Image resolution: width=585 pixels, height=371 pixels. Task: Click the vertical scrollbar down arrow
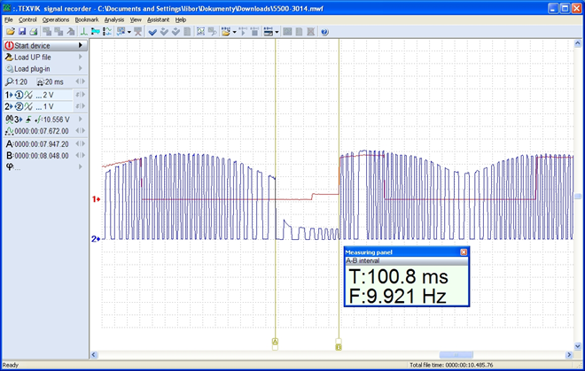(x=578, y=346)
